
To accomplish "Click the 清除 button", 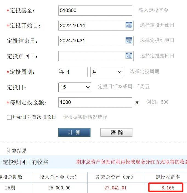I will click(x=116, y=133).
